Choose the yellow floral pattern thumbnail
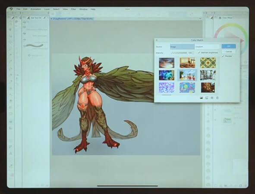Image resolution: width=255 pixels, height=194 pixels. pyautogui.click(x=208, y=63)
